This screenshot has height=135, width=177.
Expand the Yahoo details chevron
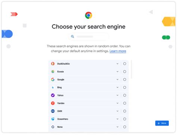[117, 95]
